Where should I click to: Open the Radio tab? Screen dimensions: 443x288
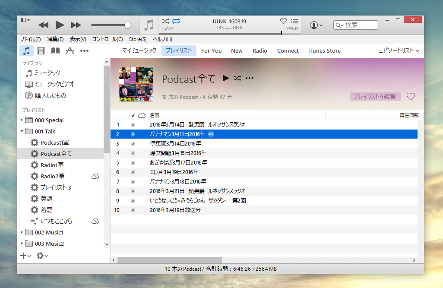pyautogui.click(x=260, y=51)
